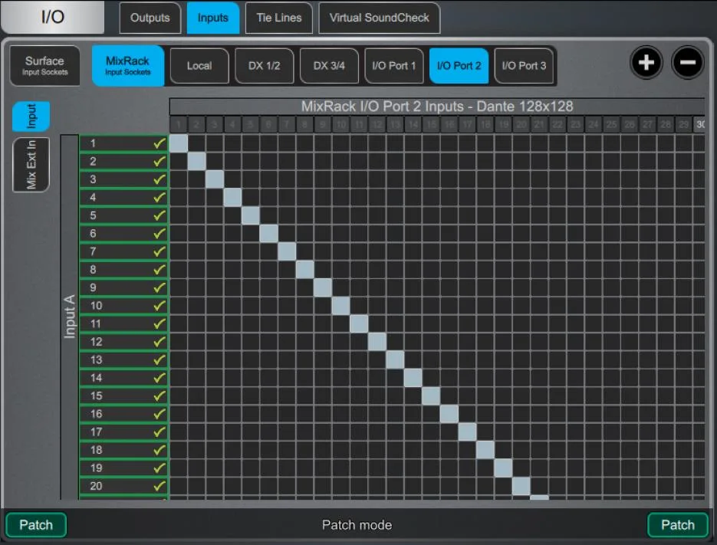717x545 pixels.
Task: Switch to I/O Port 1
Action: (394, 66)
